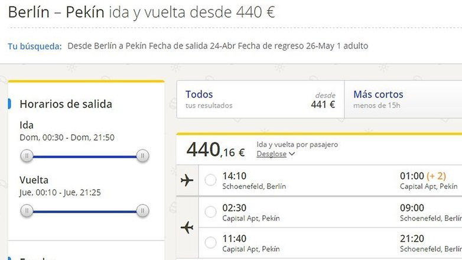This screenshot has height=260, width=462.
Task: Click the outbound flight airplane icon
Action: tap(187, 180)
